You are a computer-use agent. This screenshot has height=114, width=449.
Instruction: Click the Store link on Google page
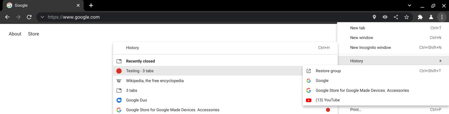[34, 34]
